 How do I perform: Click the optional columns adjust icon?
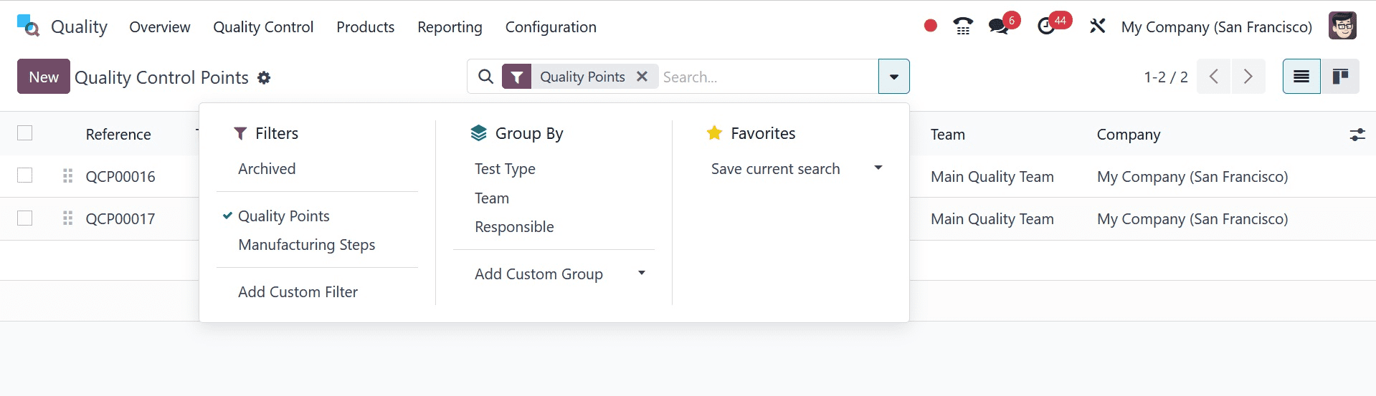coord(1357,134)
